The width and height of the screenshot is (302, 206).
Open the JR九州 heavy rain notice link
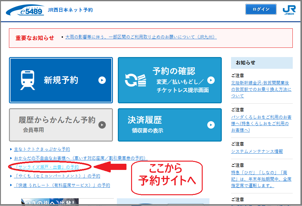[141, 37]
